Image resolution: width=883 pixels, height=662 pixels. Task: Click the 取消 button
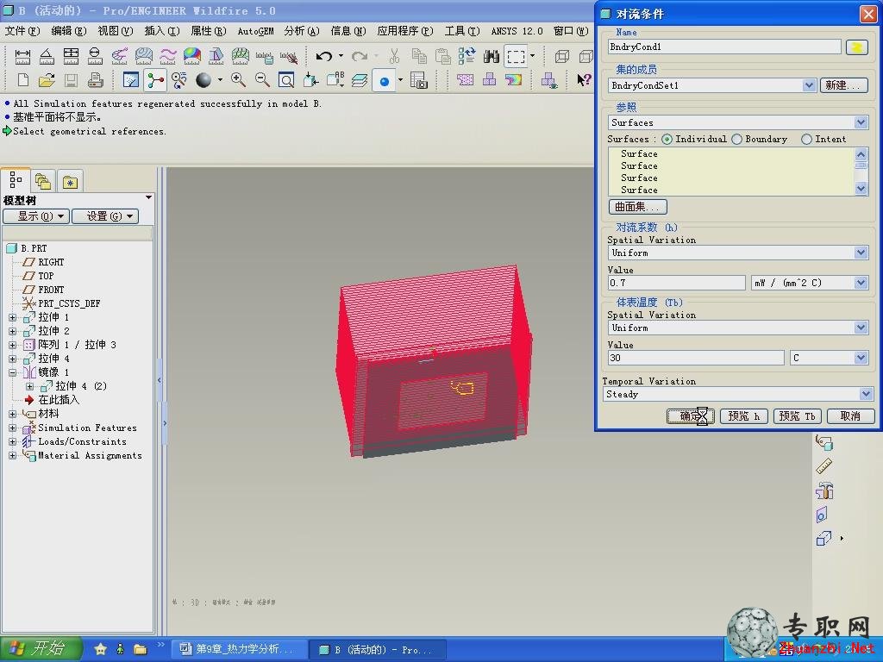[850, 416]
